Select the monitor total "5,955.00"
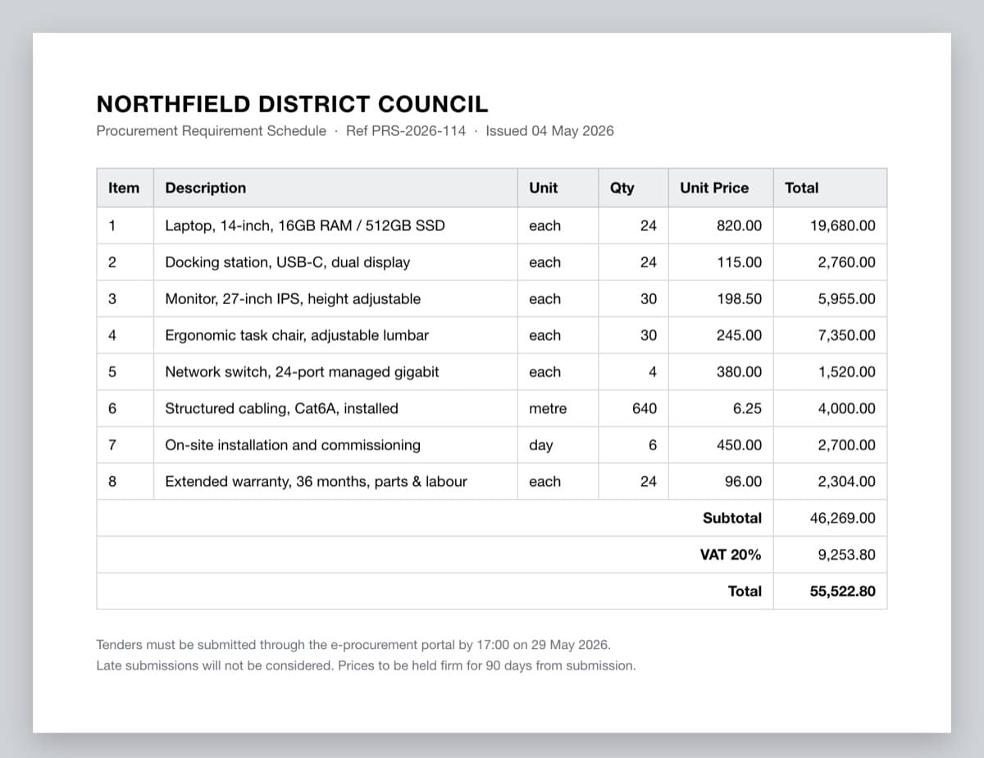Image resolution: width=984 pixels, height=758 pixels. [847, 299]
